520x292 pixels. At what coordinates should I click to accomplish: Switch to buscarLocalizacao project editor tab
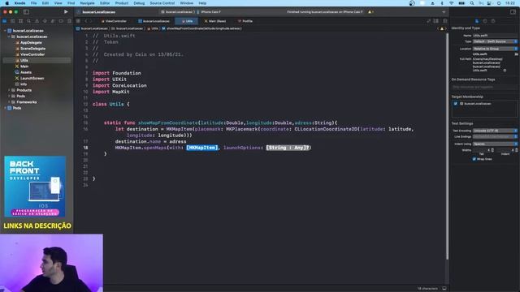(x=154, y=21)
